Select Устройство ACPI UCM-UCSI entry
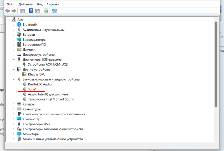Screen dimensions: 224x151 (48, 64)
